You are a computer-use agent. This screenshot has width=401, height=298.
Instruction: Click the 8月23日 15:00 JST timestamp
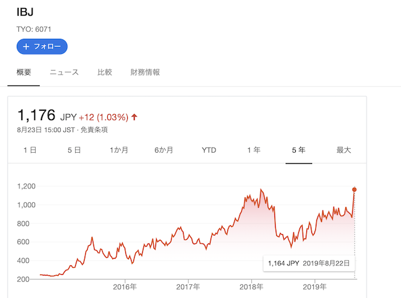coord(46,130)
